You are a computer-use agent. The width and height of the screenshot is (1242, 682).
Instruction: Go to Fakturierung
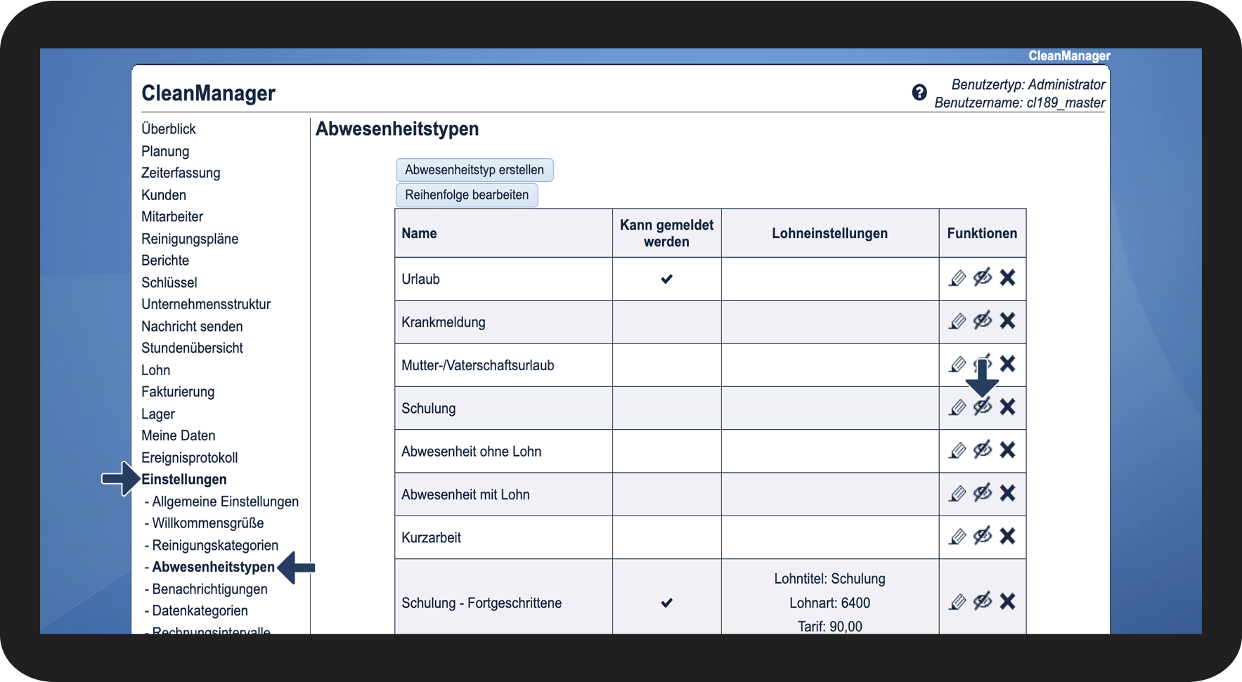point(178,392)
